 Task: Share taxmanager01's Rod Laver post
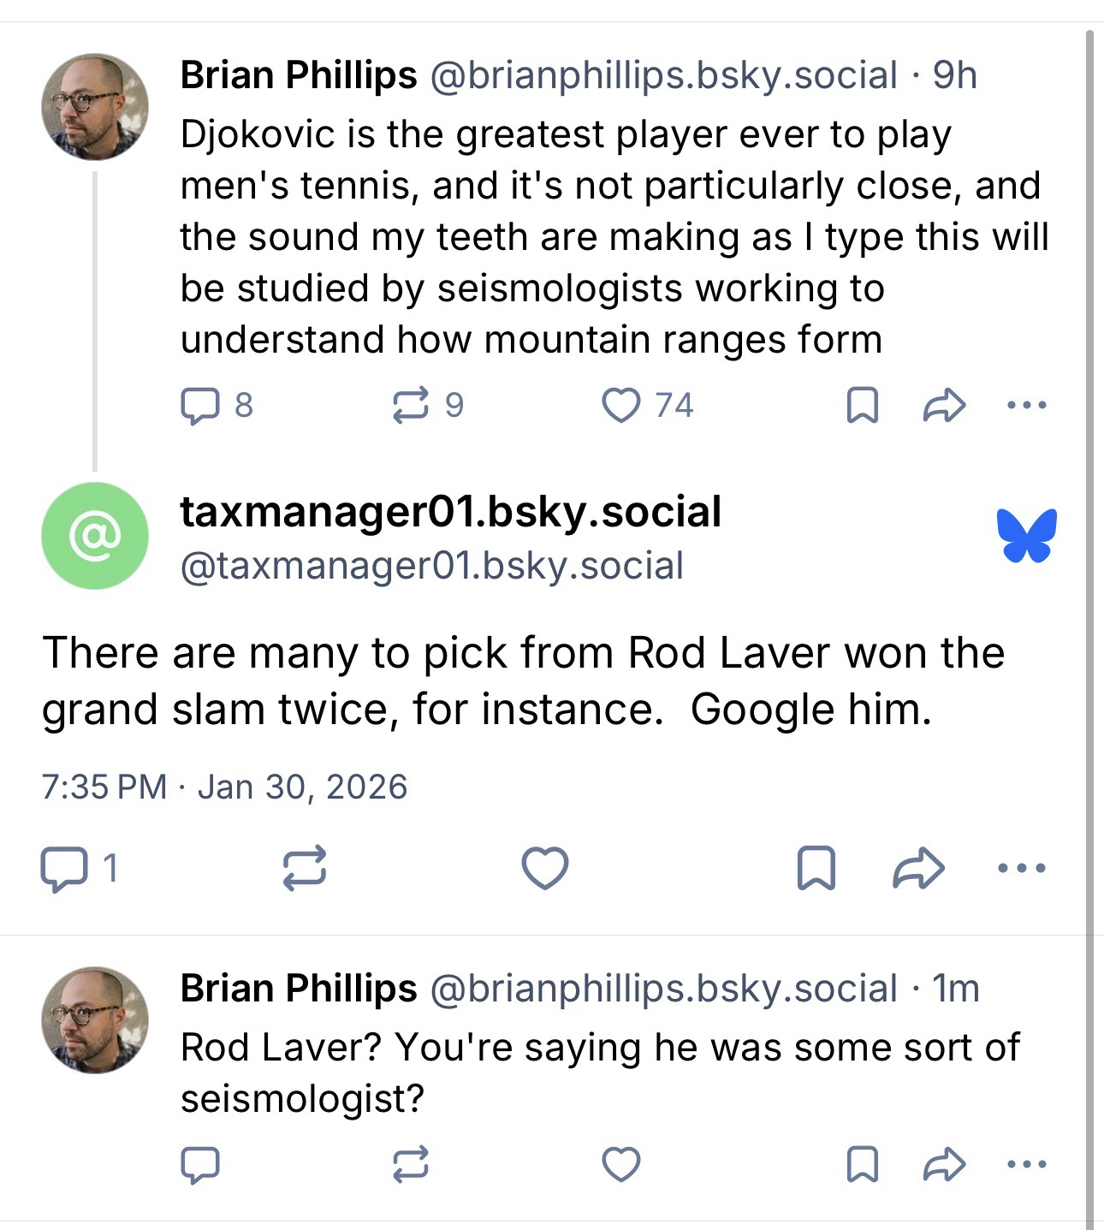(918, 870)
